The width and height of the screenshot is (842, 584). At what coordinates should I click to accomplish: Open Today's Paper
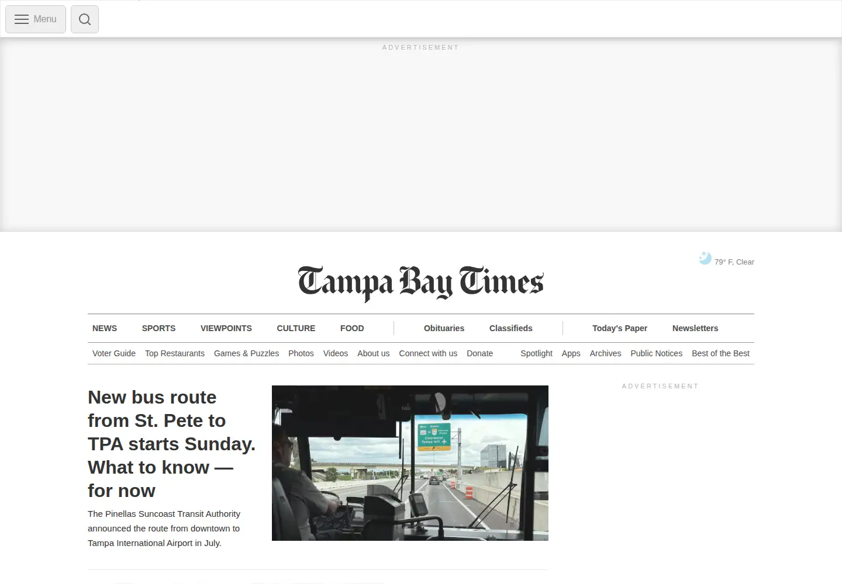(x=620, y=328)
